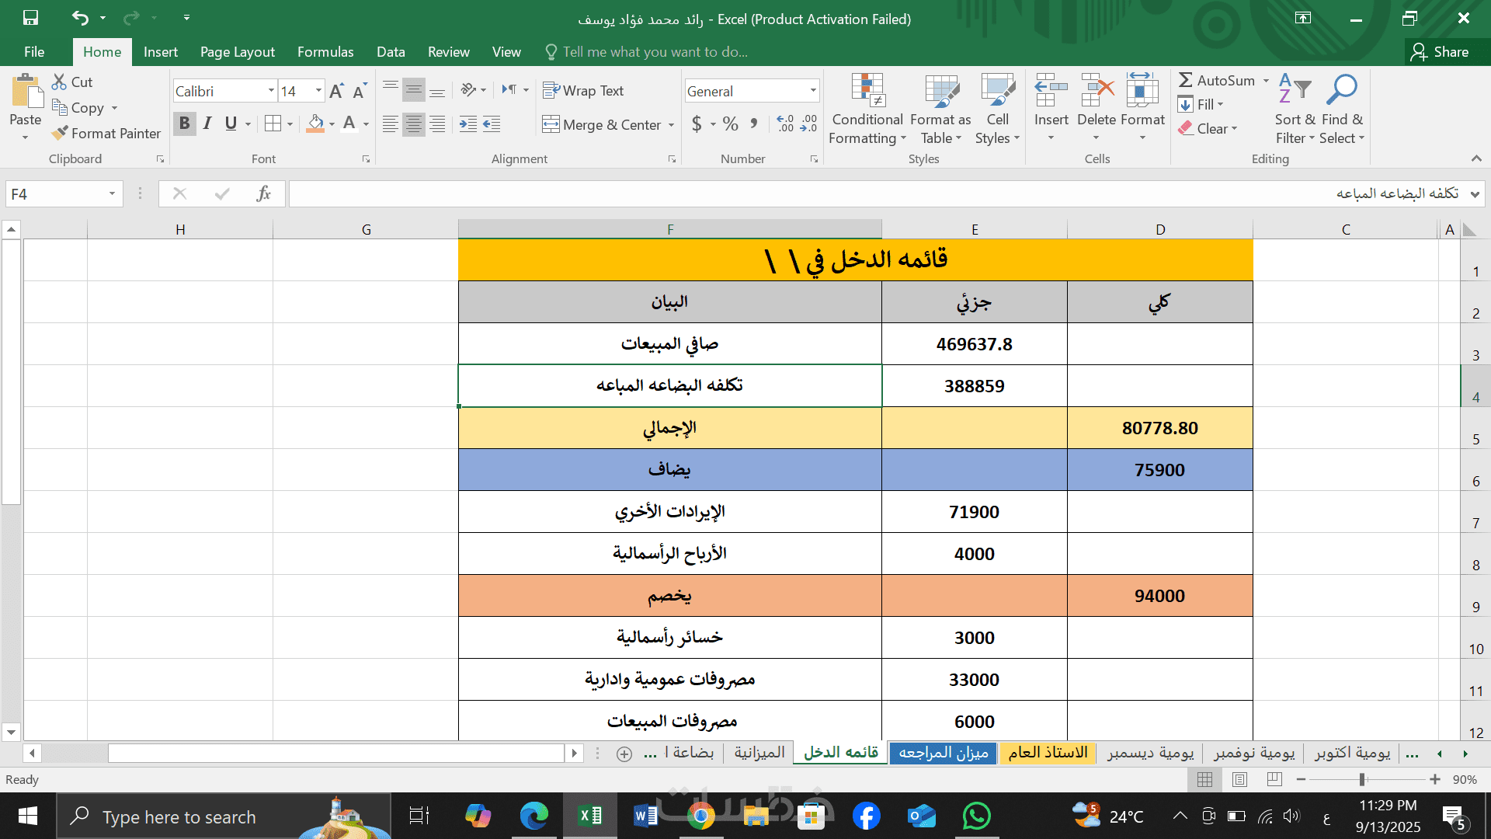Open the General number format dropdown

point(813,91)
